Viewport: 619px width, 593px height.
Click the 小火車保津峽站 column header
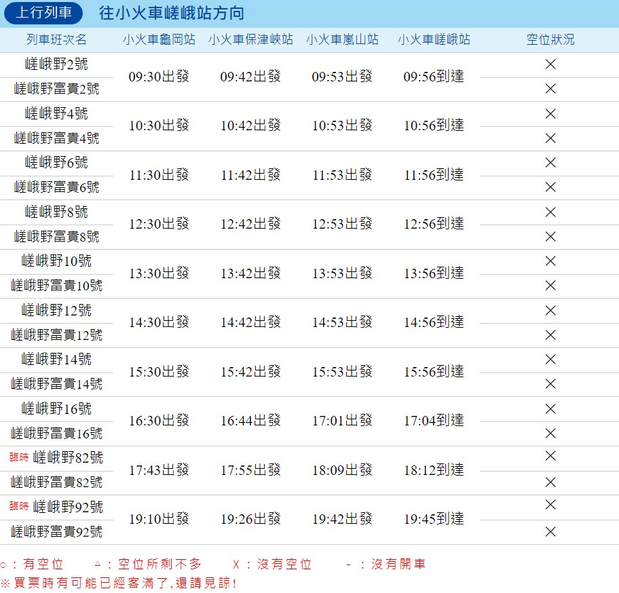coord(250,39)
